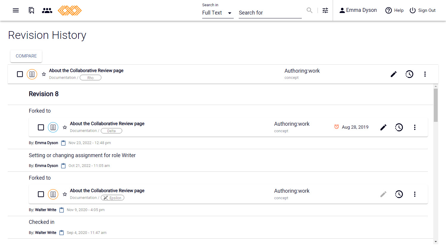The width and height of the screenshot is (446, 252).
Task: Click the 'Aug 28, 2019' due date
Action: [355, 127]
